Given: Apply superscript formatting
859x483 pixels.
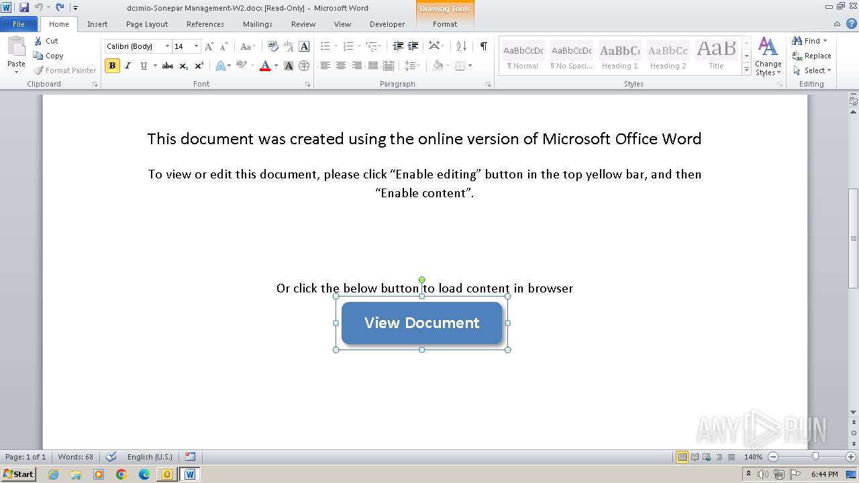Looking at the screenshot, I should [199, 66].
